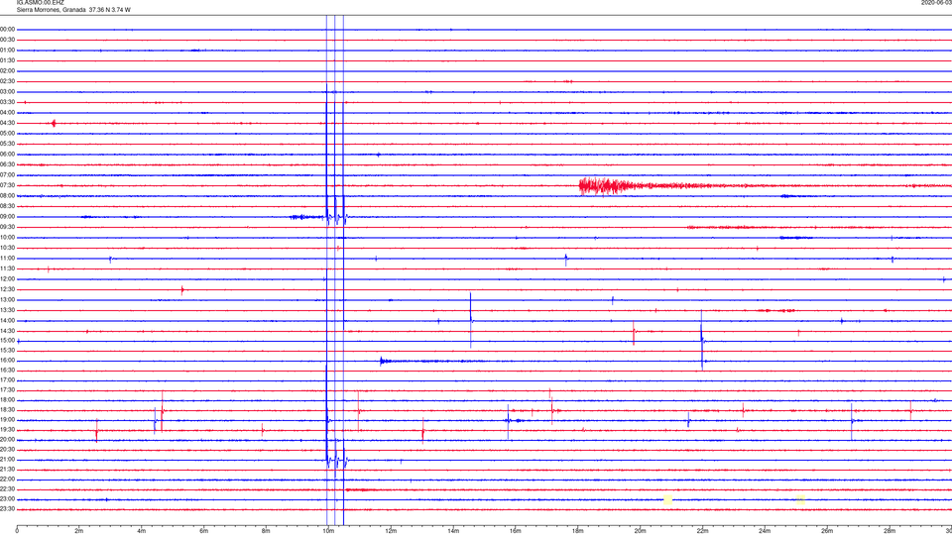Click the 18m tick on the x-axis
The height and width of the screenshot is (535, 952).
click(577, 531)
